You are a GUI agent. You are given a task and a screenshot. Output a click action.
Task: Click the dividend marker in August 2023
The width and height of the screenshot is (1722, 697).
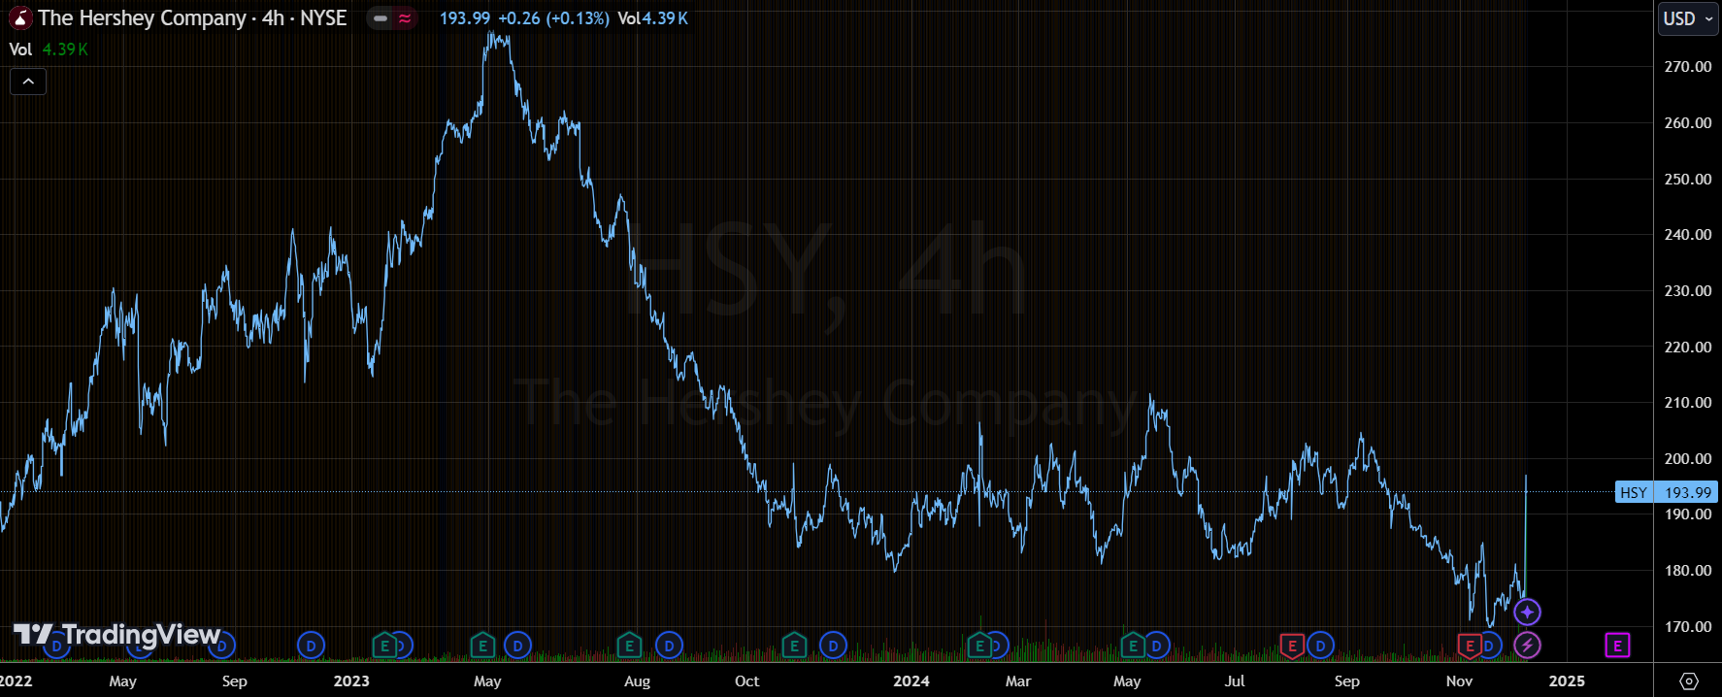pos(669,645)
